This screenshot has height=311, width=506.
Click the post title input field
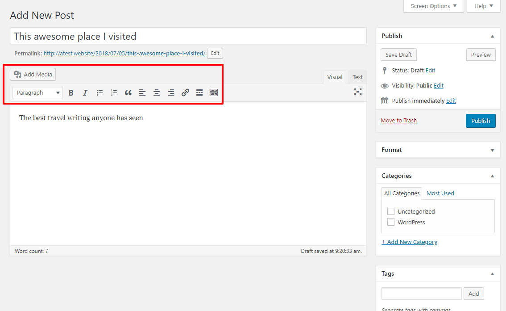[x=188, y=36]
